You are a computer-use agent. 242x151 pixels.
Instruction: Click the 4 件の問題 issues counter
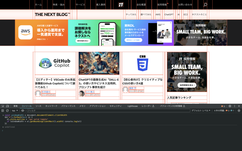coord(224,110)
